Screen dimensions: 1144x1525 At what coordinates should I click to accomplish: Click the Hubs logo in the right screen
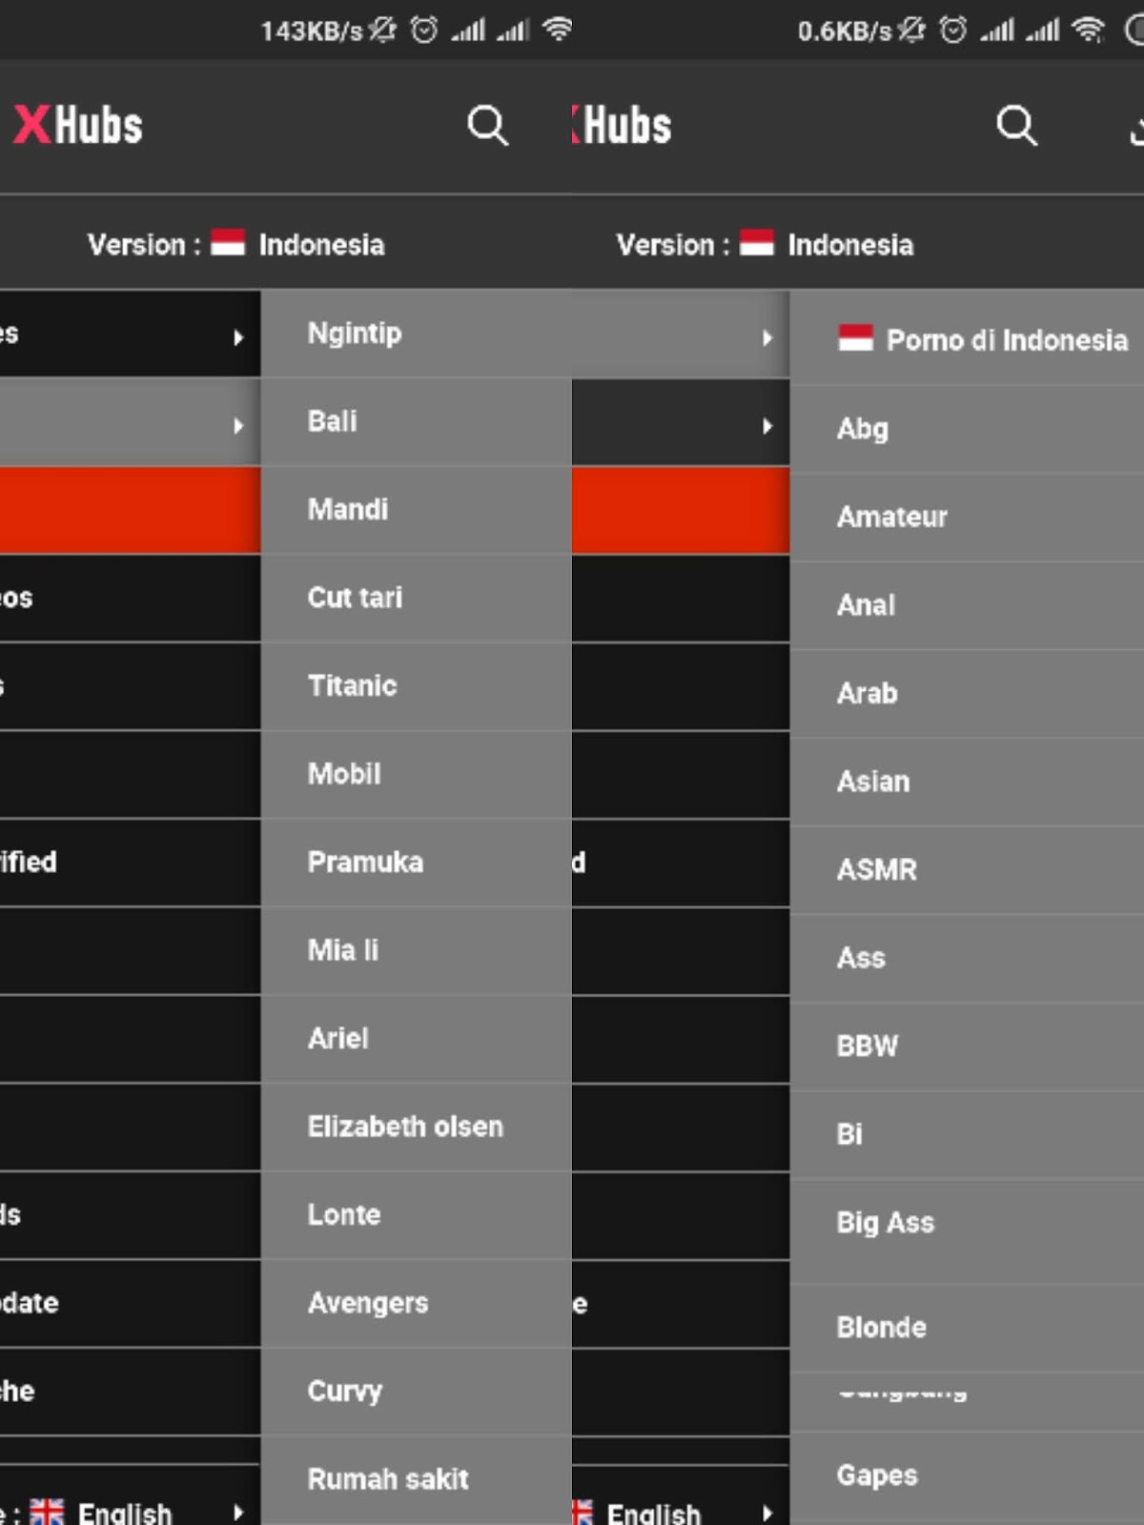(x=622, y=125)
